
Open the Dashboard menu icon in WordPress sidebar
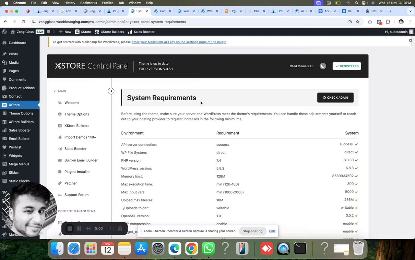pos(4,43)
